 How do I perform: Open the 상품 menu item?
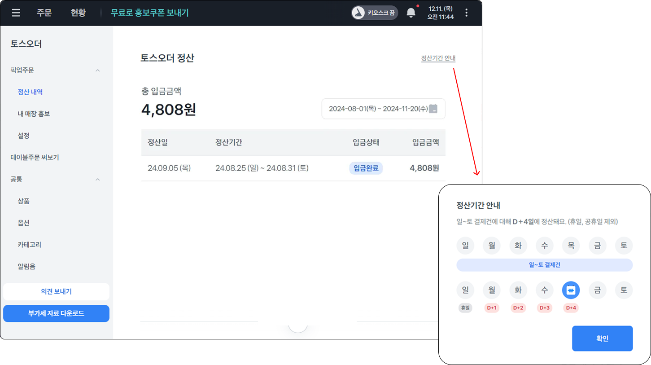[23, 201]
